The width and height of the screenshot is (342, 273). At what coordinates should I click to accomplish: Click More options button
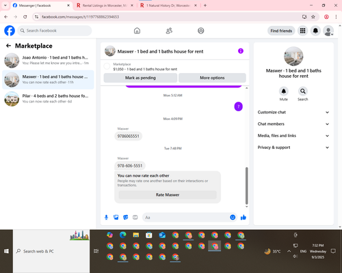click(212, 78)
